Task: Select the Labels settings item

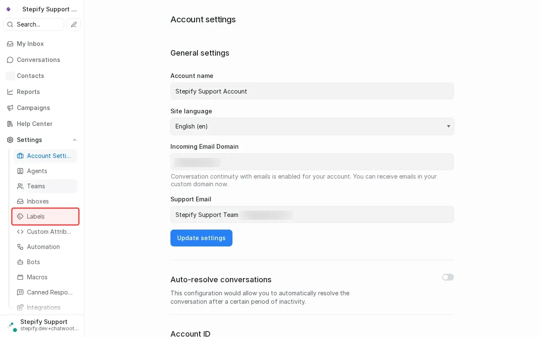Action: click(x=36, y=217)
